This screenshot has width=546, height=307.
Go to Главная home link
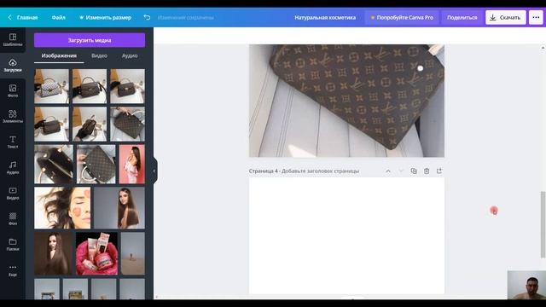click(27, 17)
